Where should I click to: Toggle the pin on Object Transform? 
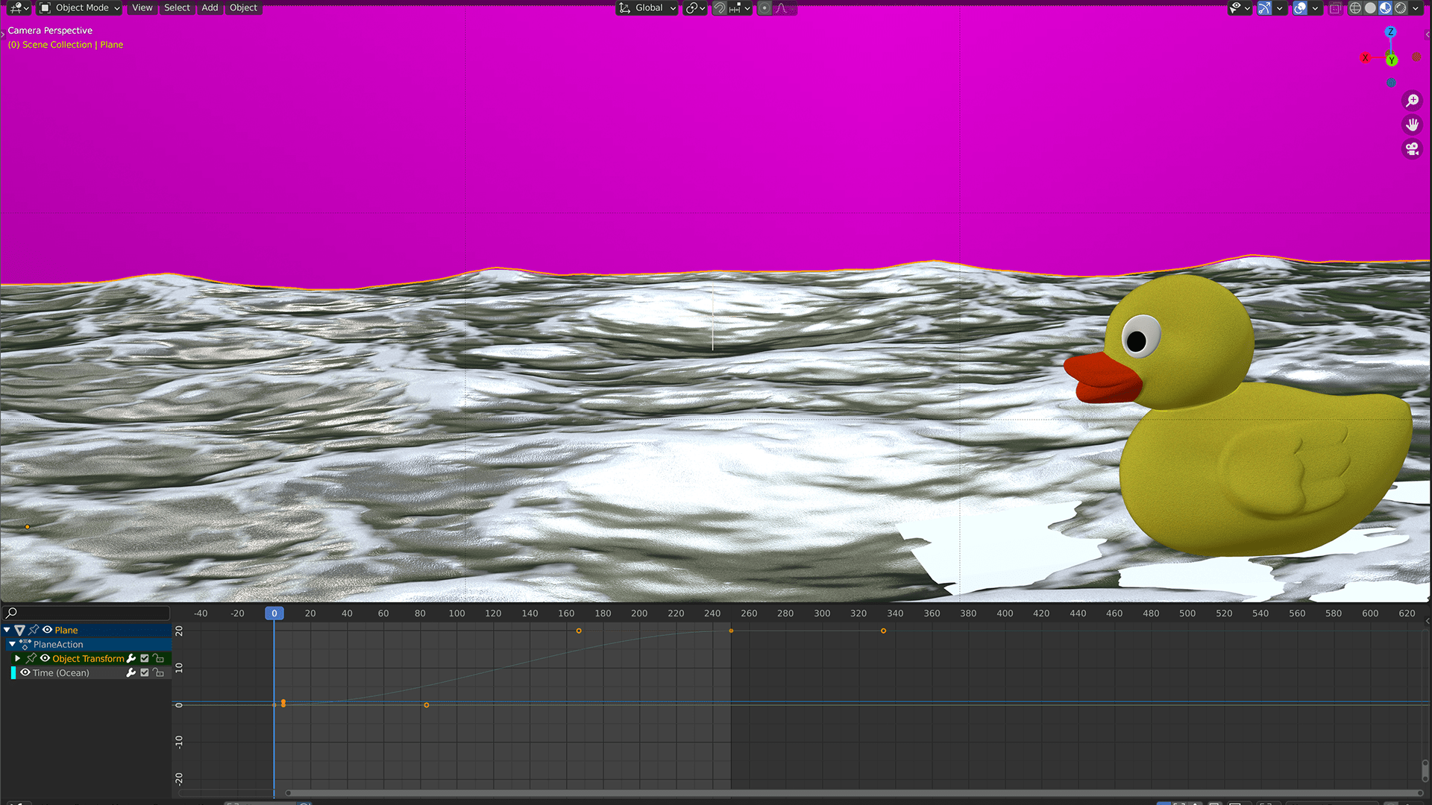click(x=31, y=658)
